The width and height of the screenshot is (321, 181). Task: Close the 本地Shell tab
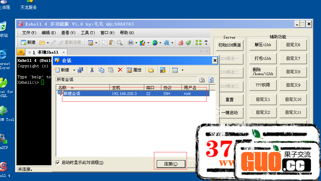[x=64, y=52]
